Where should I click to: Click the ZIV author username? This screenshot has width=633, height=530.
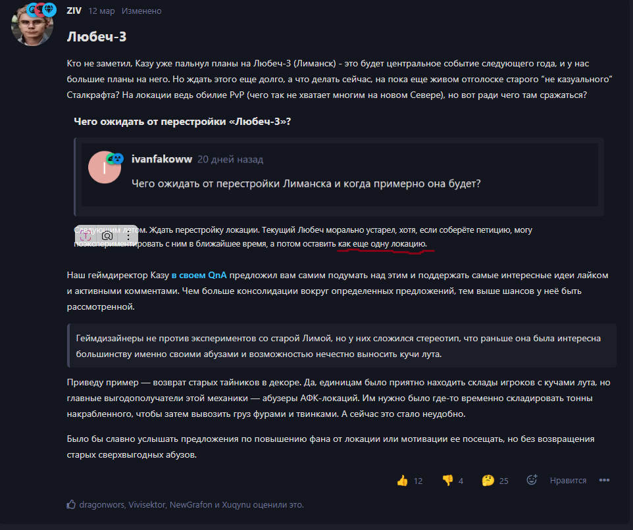(x=74, y=11)
